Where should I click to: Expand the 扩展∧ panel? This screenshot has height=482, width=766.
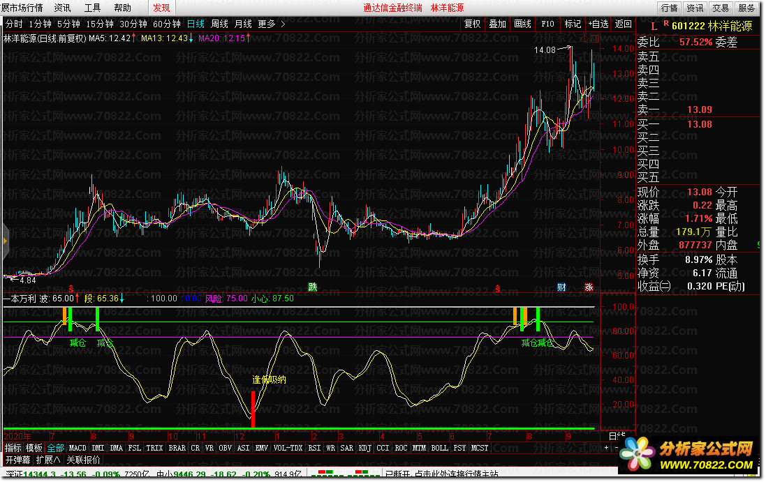(48, 460)
